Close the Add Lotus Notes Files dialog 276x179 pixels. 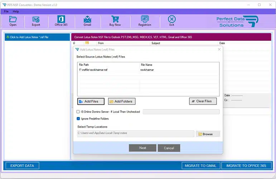pos(219,49)
